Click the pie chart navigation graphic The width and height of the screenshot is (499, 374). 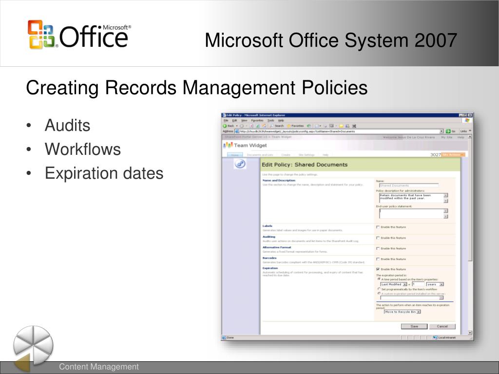coord(34,345)
